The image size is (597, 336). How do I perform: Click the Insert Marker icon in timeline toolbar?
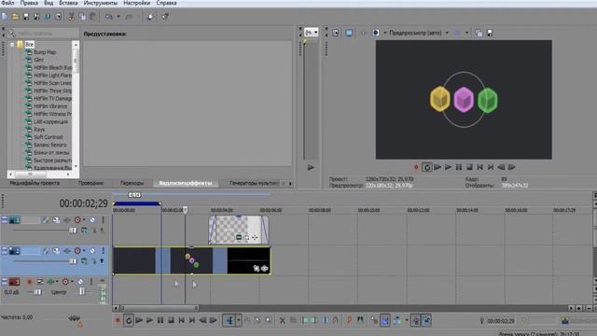349,320
